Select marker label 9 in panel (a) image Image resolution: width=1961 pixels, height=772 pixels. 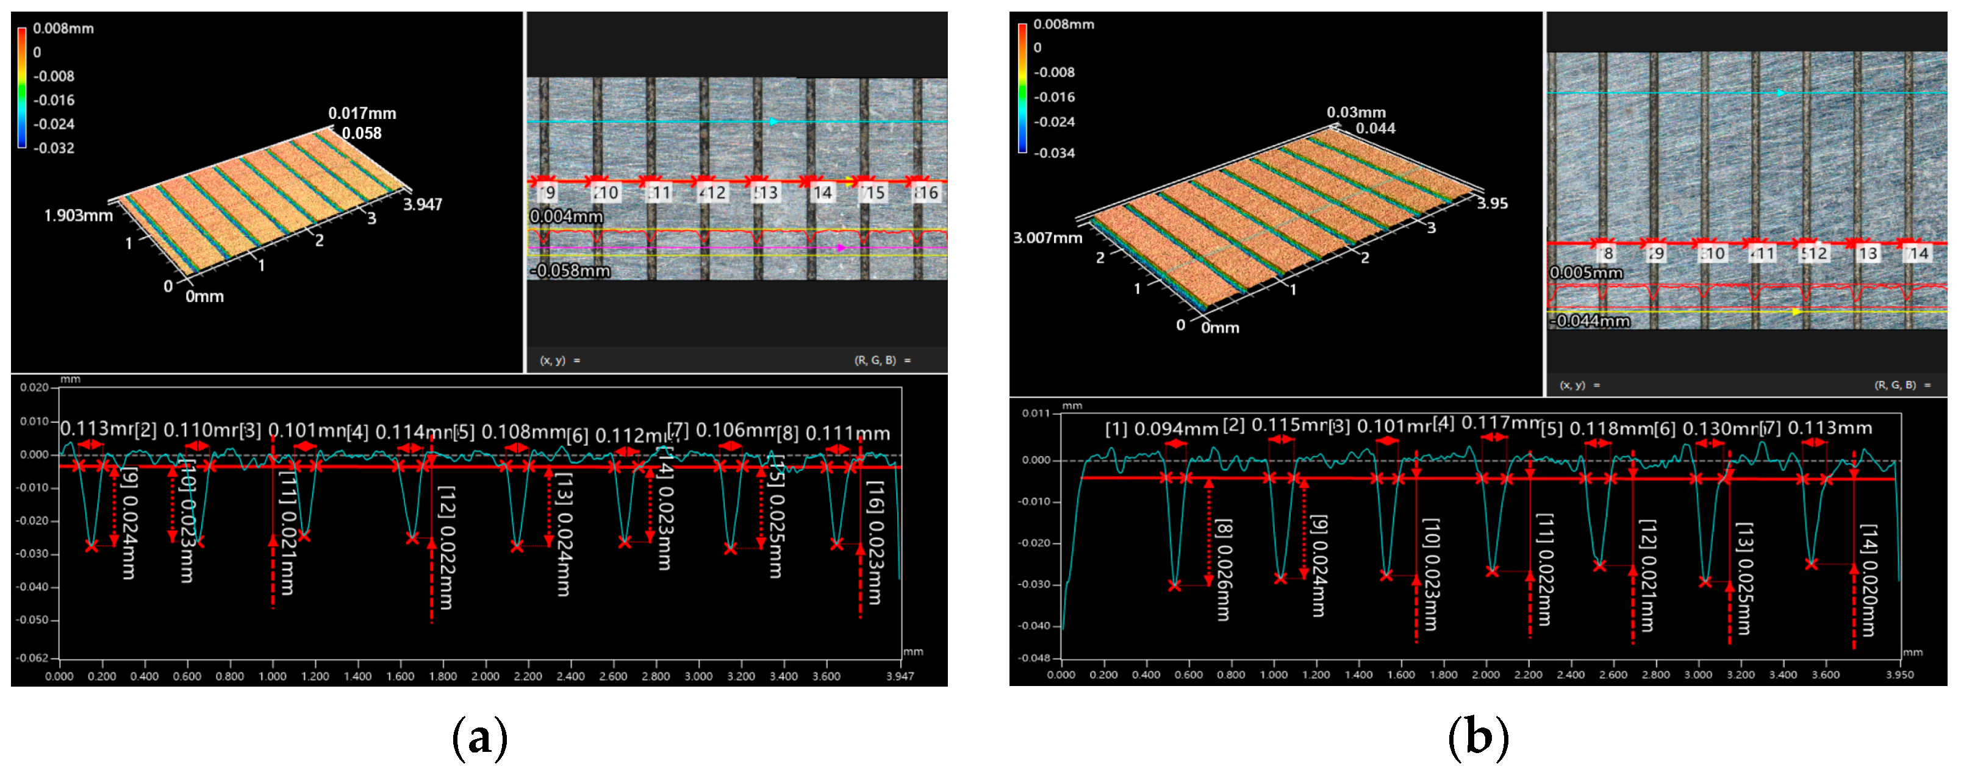[548, 193]
